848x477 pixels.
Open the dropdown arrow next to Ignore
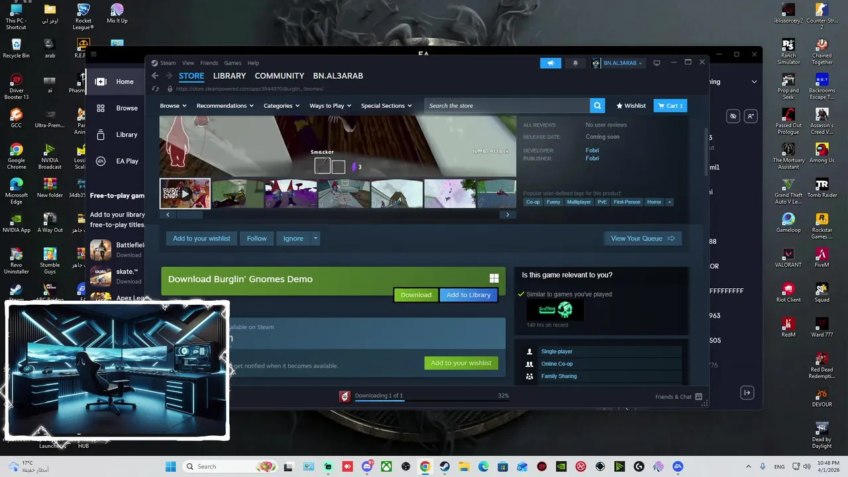(315, 238)
